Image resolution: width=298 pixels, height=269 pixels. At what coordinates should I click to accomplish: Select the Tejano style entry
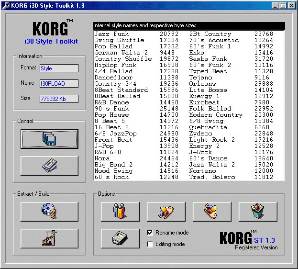[200, 78]
